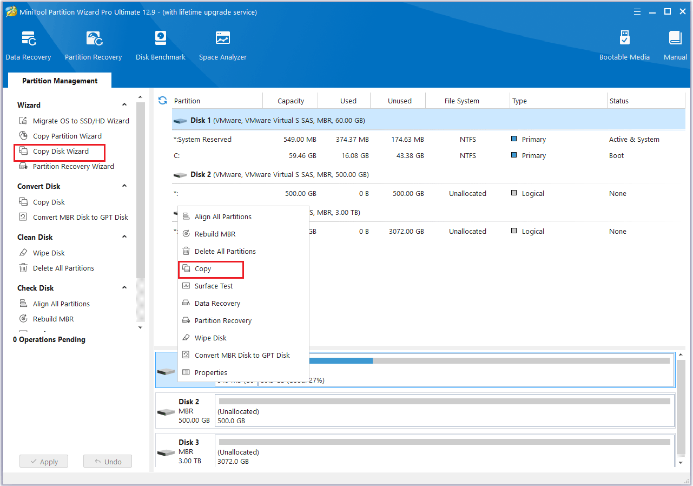Screen dimensions: 693x486
Task: Choose Data Recovery from context menu
Action: (243, 303)
